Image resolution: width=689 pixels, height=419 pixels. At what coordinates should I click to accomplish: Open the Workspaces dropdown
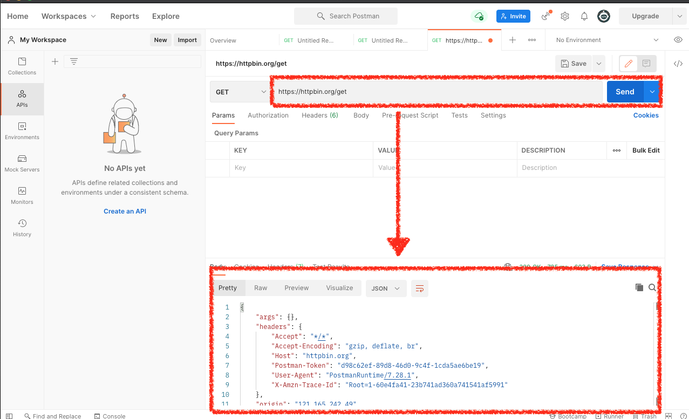point(69,16)
